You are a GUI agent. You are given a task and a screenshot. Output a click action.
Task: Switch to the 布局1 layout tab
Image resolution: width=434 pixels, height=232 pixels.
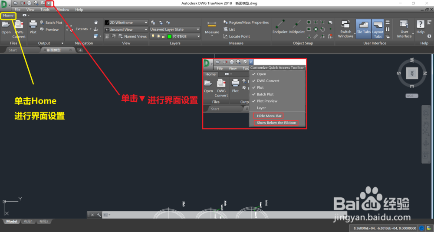[28, 221]
